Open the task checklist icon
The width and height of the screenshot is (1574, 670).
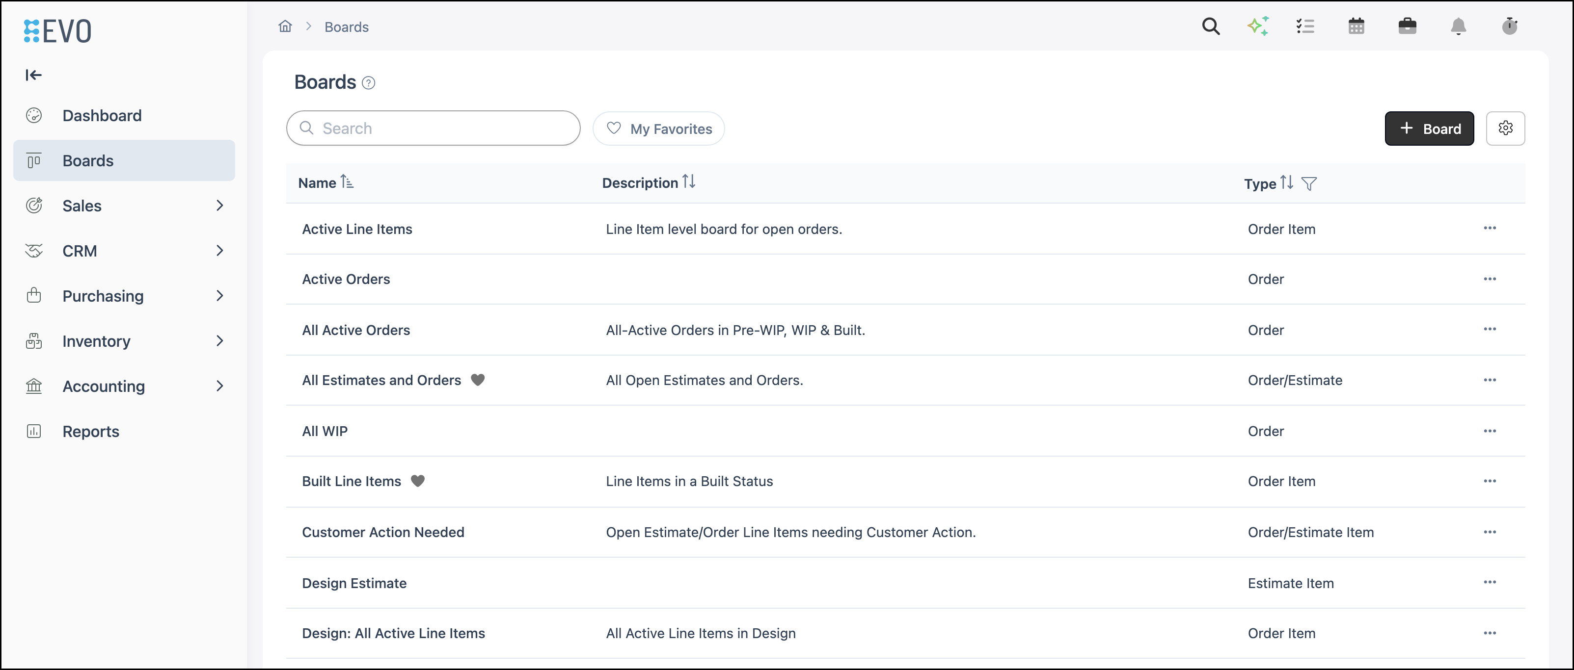[x=1305, y=26]
